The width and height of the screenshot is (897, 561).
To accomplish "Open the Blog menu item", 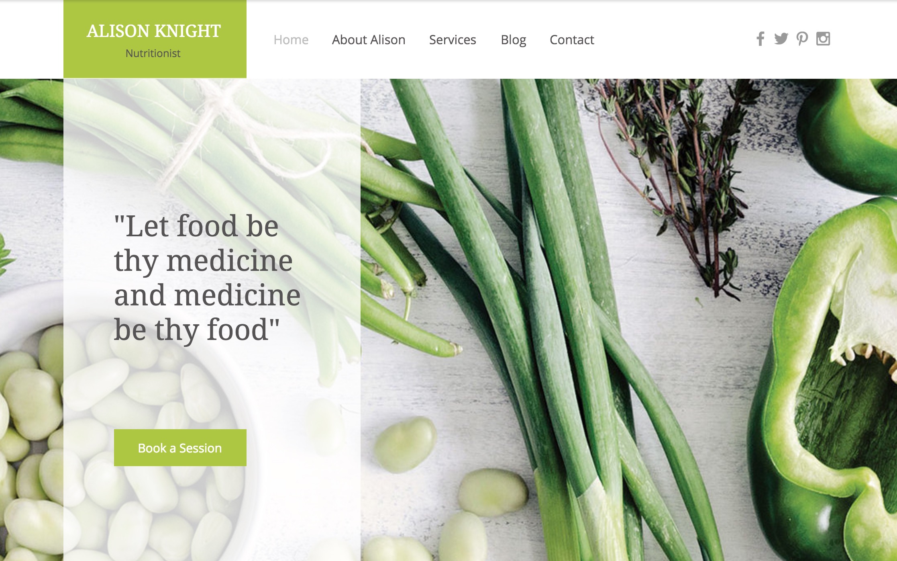I will (x=513, y=40).
